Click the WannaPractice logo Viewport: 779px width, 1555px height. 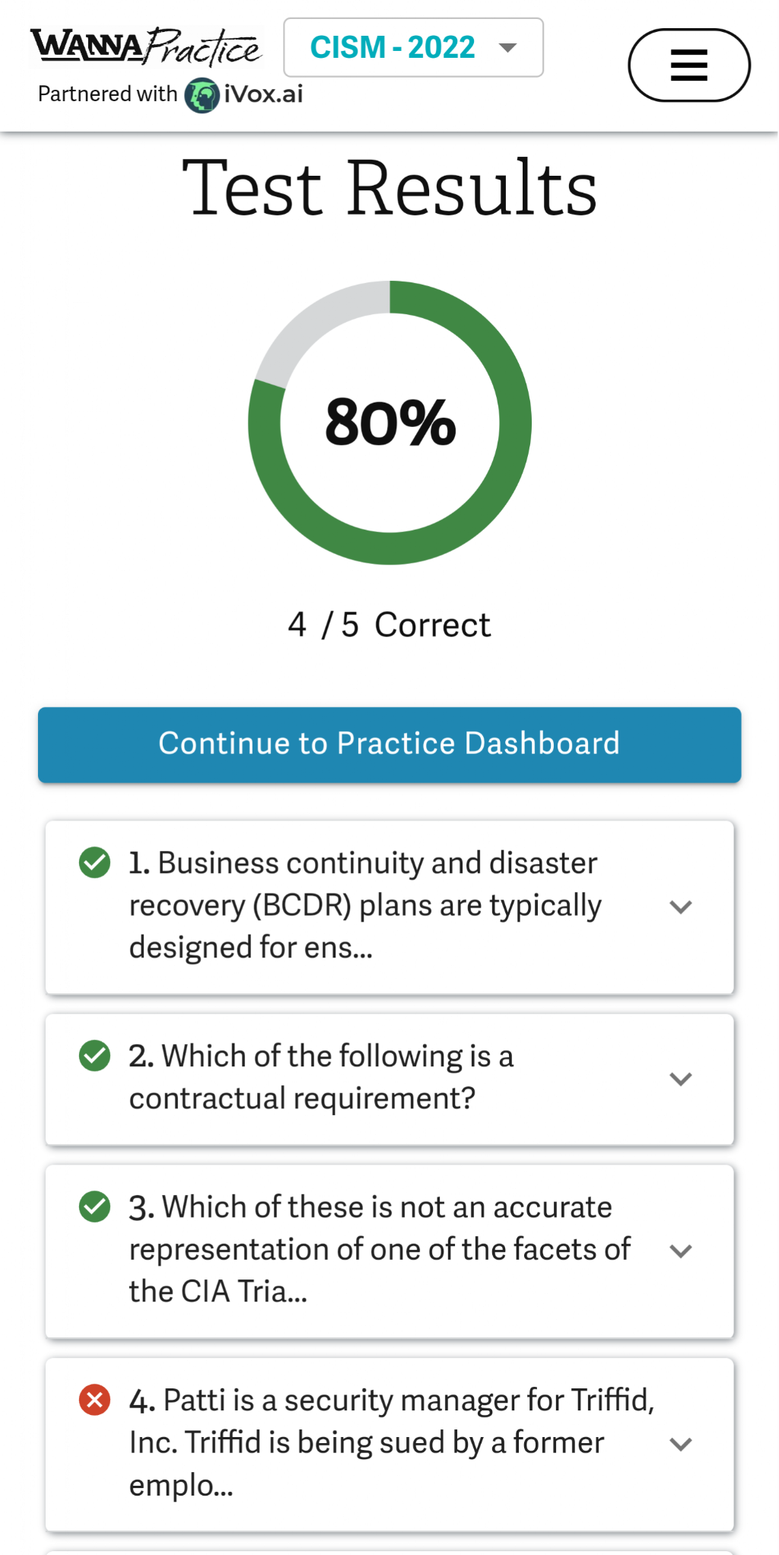coord(146,47)
